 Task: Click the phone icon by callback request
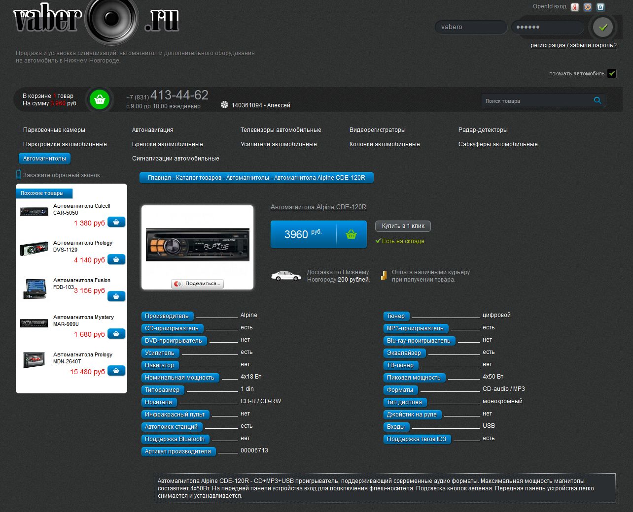(18, 174)
